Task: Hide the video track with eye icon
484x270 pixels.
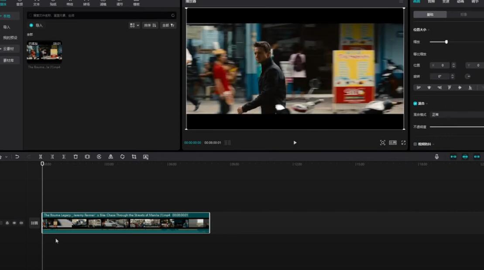Action: tap(14, 223)
